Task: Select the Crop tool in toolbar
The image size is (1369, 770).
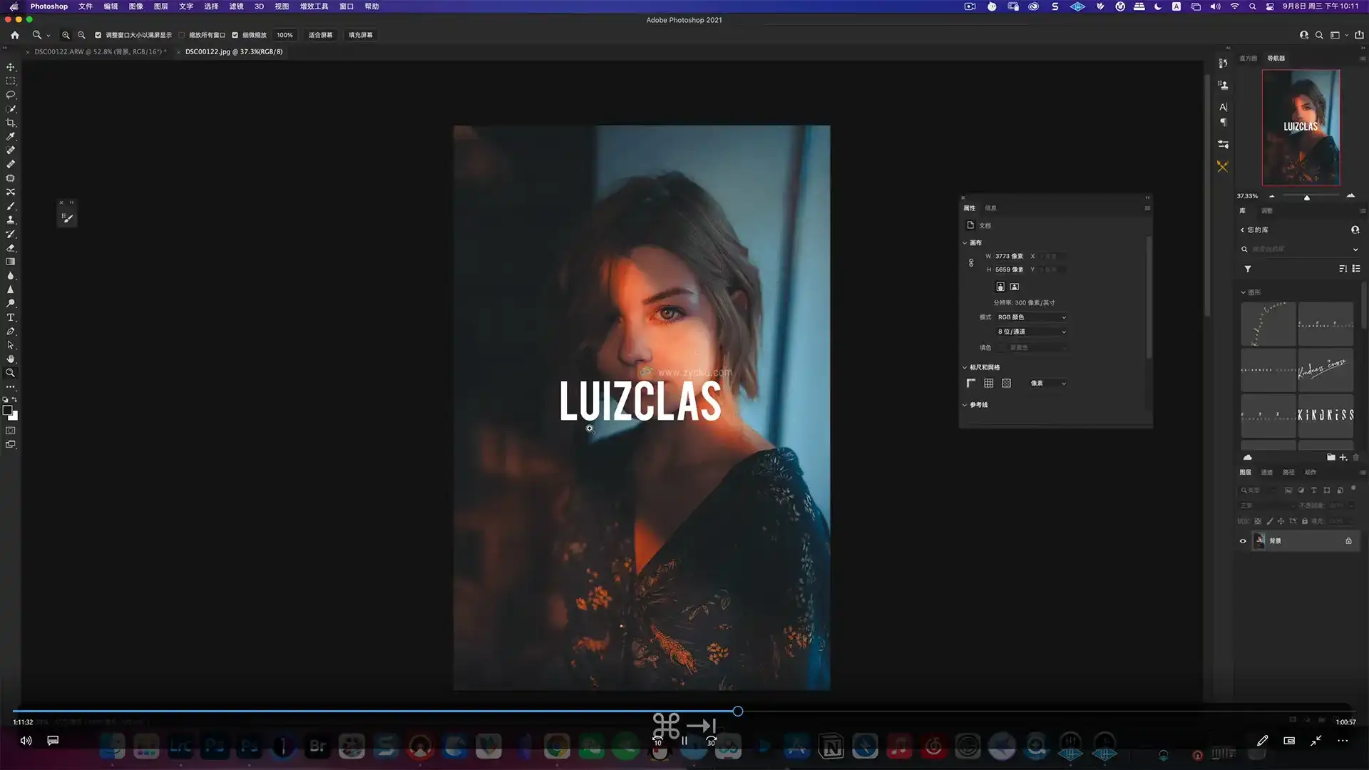Action: coord(11,123)
